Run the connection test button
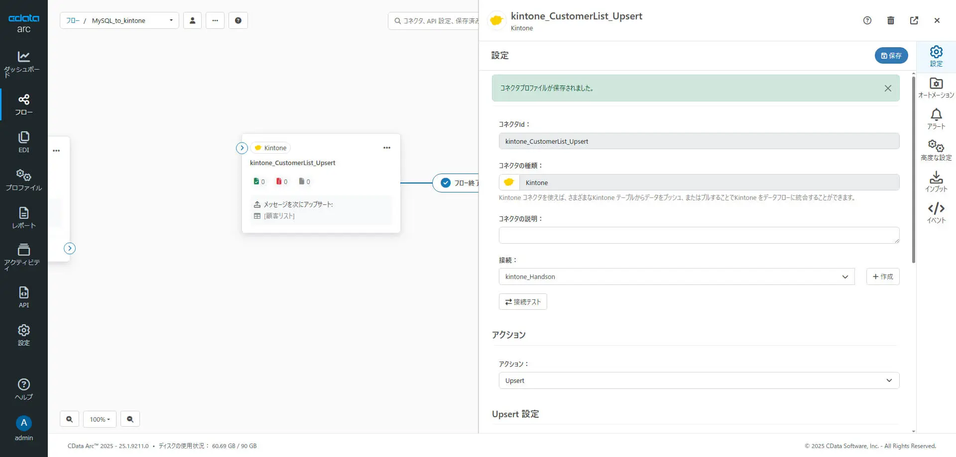 pos(523,302)
